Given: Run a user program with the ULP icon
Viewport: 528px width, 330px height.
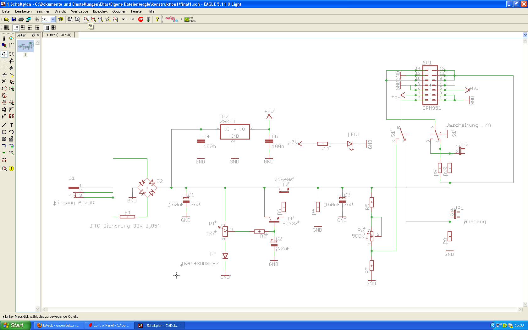Looking at the screenshot, I should tap(77, 19).
